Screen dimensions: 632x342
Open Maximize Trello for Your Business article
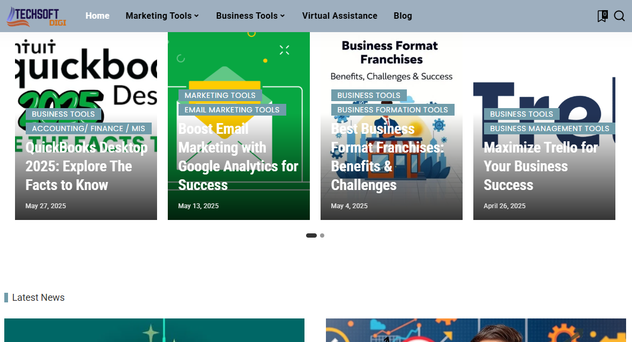click(x=540, y=166)
